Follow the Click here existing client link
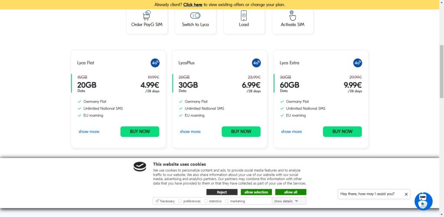 (193, 5)
